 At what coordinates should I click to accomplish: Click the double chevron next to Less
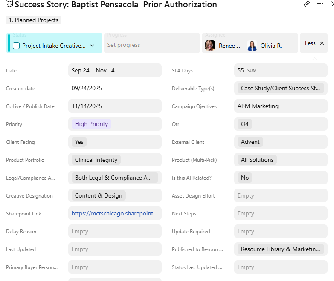pyautogui.click(x=322, y=43)
